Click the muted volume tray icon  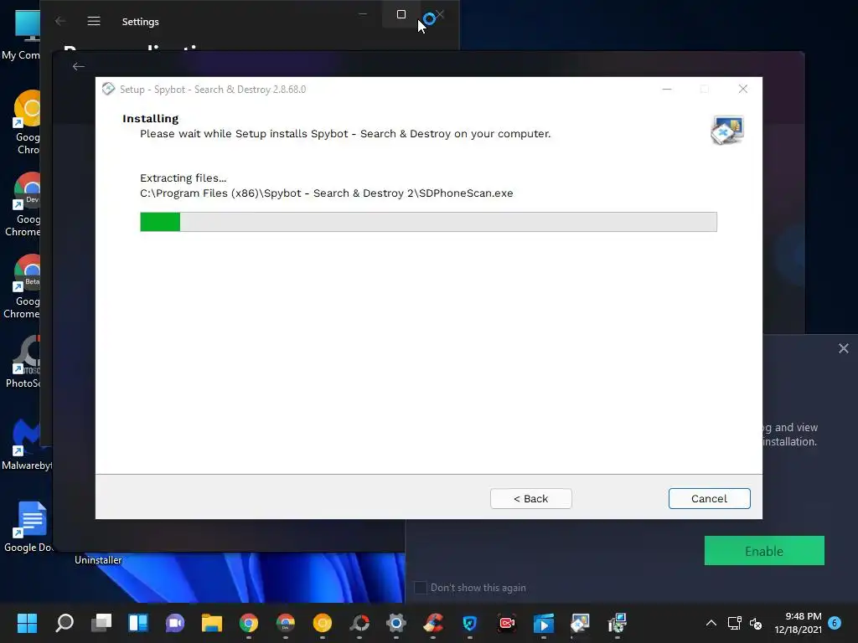click(757, 623)
